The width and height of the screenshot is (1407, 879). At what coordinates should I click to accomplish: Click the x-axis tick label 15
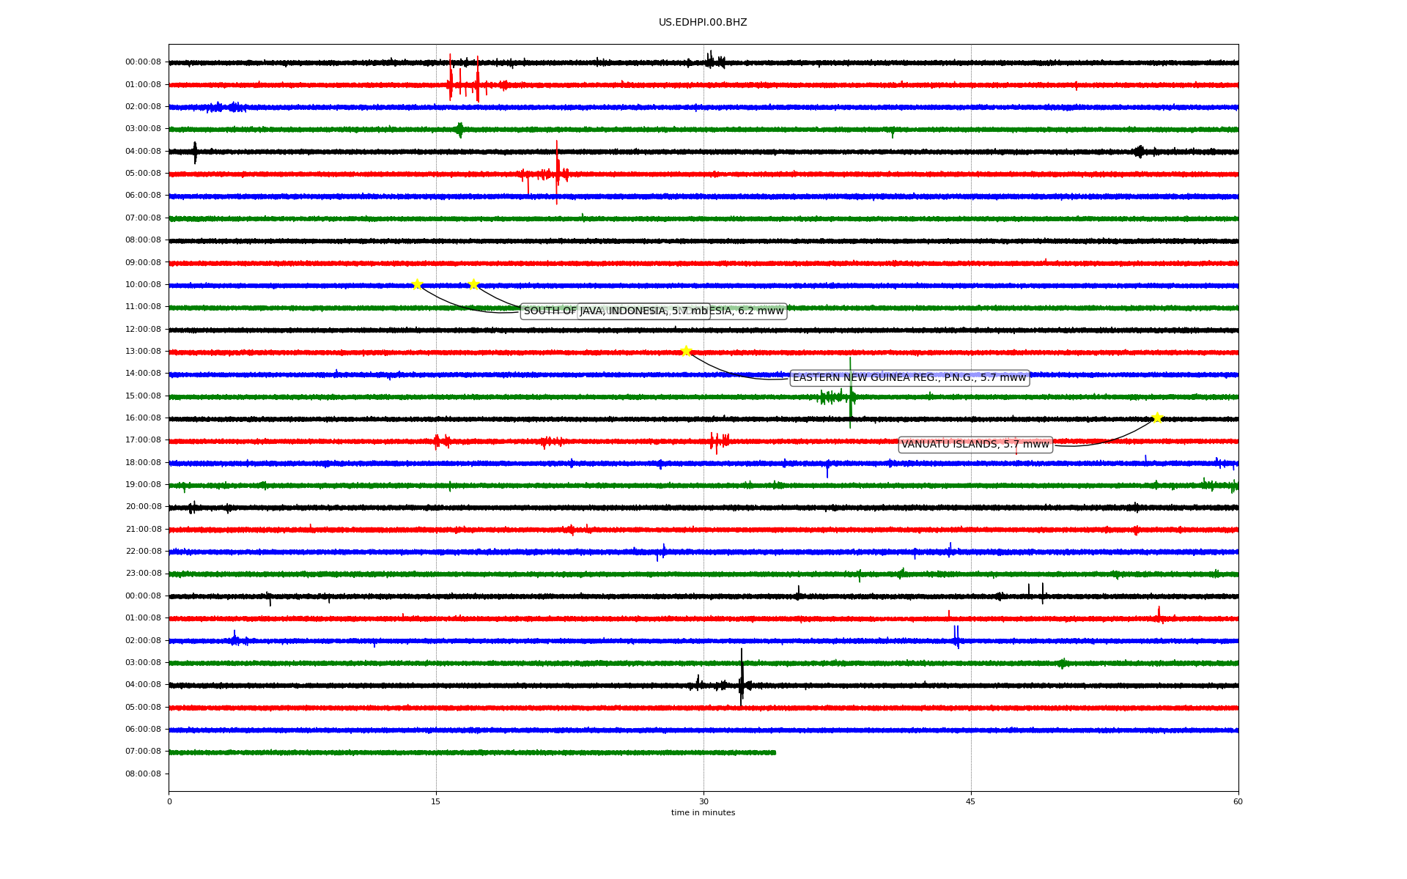click(x=436, y=801)
